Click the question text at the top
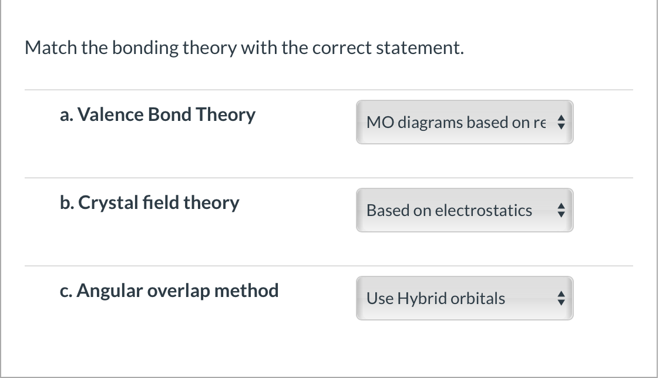Image resolution: width=659 pixels, height=378 pixels. (x=244, y=48)
